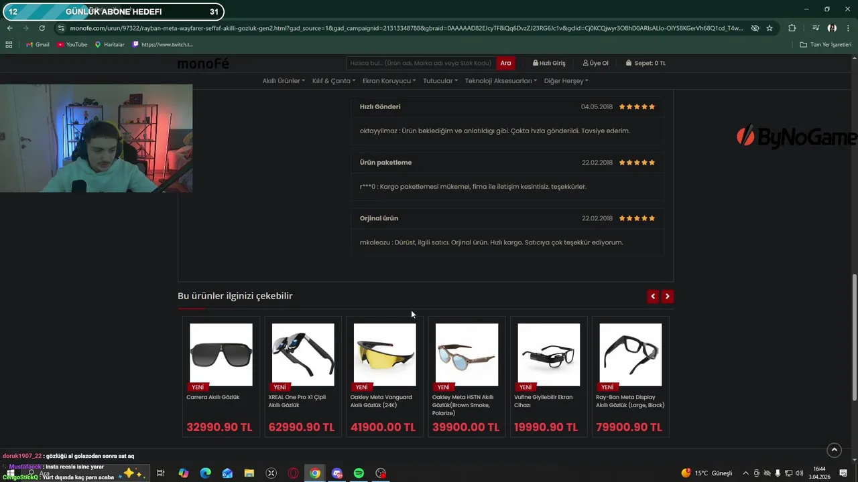The height and width of the screenshot is (482, 858).
Task: Expand the Ekran Koruyucu menu
Action: (389, 80)
